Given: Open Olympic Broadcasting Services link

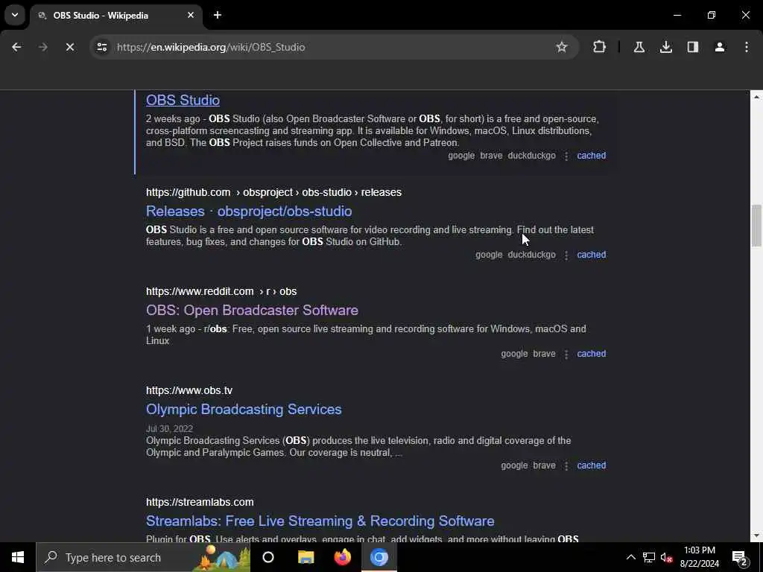Looking at the screenshot, I should (244, 410).
